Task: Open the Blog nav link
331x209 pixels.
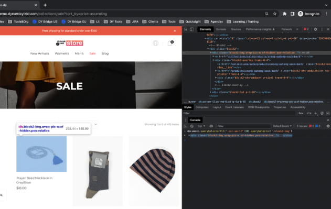Action: tap(105, 53)
